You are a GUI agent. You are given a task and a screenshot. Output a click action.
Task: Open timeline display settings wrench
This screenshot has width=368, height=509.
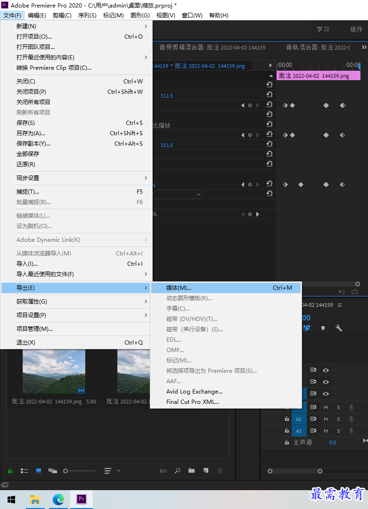[x=339, y=328]
